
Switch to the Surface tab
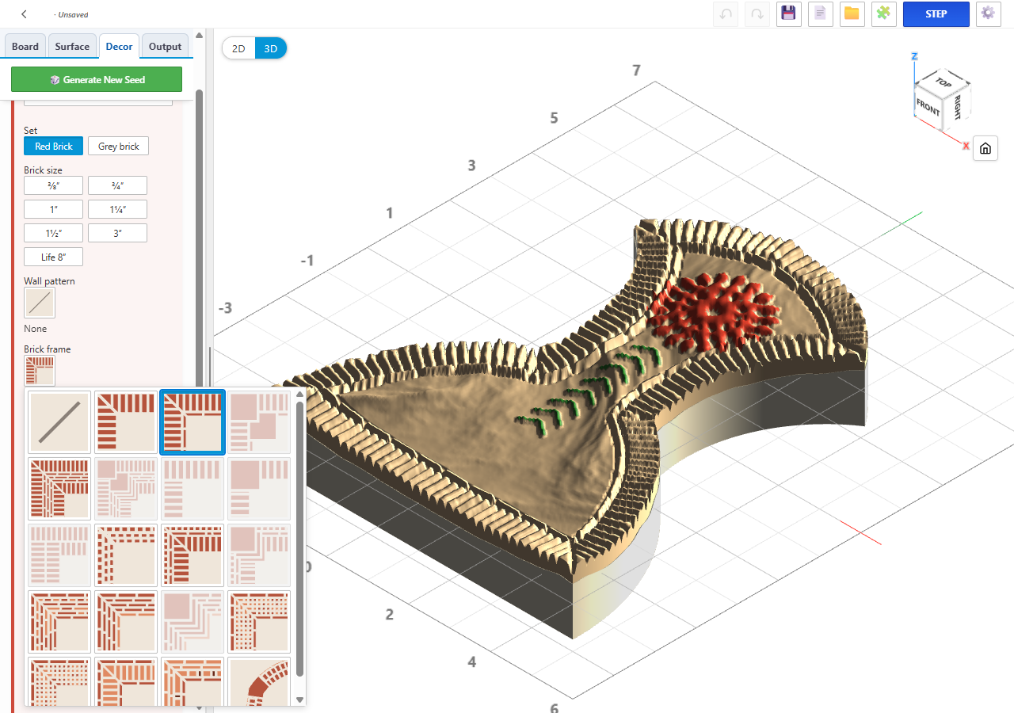coord(72,46)
